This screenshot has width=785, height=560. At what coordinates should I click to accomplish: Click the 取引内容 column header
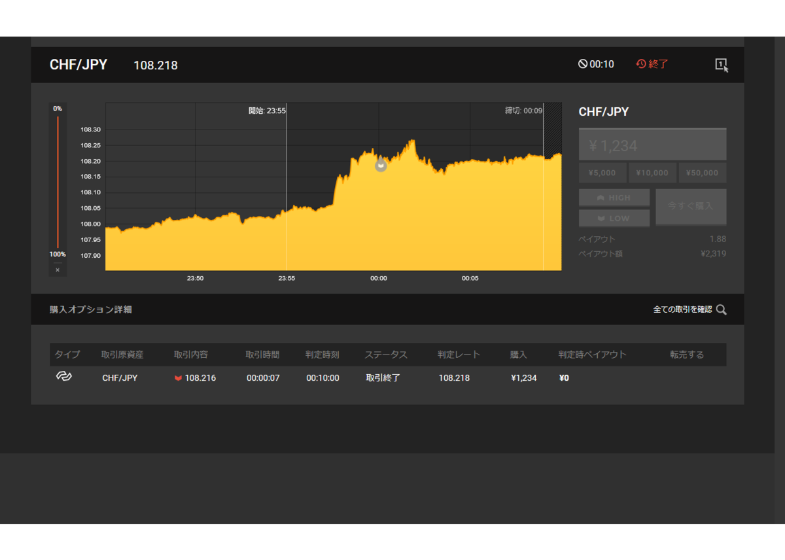[x=191, y=355]
